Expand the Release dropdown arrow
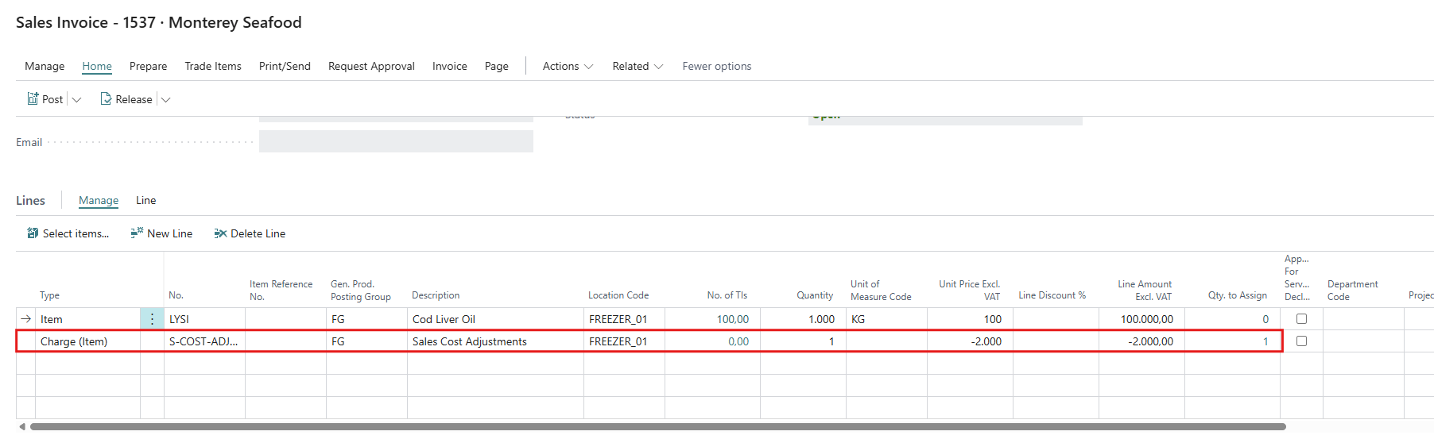This screenshot has width=1434, height=439. [165, 99]
